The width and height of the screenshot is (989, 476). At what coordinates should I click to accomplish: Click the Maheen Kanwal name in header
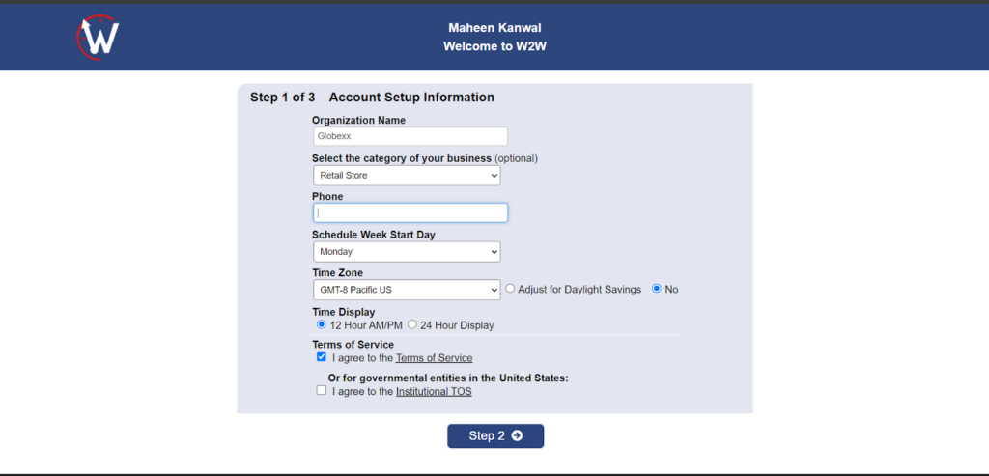click(x=495, y=28)
